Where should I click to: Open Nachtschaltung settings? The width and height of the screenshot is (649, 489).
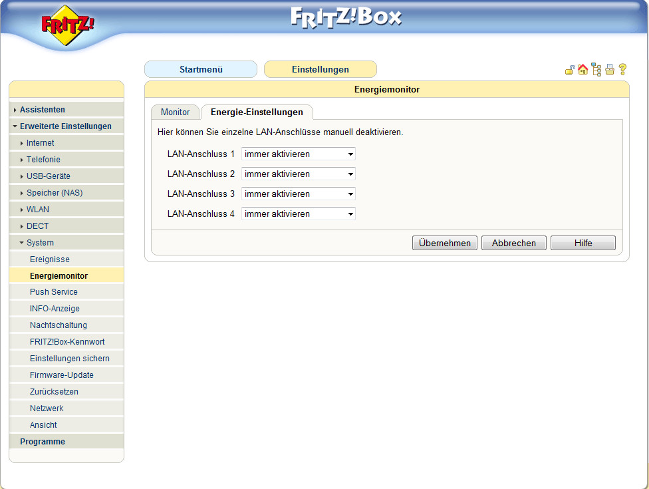tap(66, 325)
